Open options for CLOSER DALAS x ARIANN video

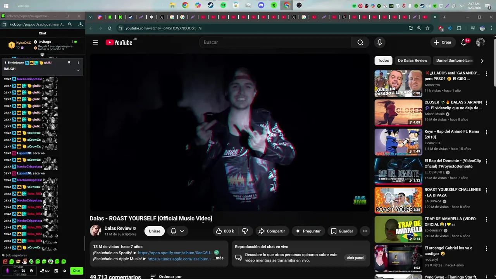[x=486, y=103]
